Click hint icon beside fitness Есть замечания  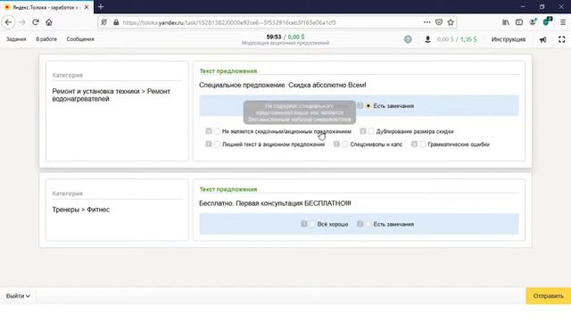point(360,224)
